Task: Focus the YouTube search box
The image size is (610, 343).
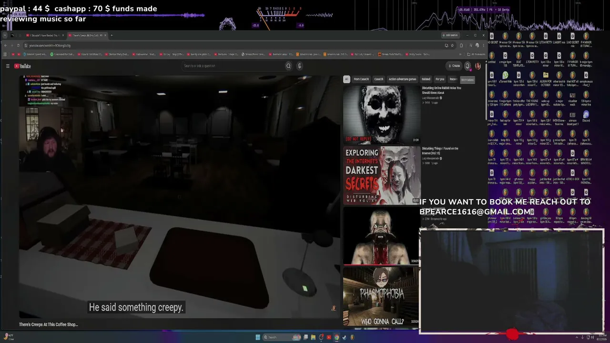Action: point(234,66)
